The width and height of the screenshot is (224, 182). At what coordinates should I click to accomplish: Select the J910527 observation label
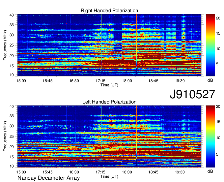(x=192, y=94)
